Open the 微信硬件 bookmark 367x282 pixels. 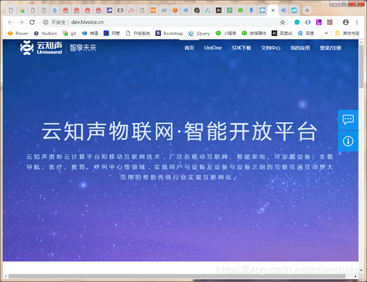(254, 33)
